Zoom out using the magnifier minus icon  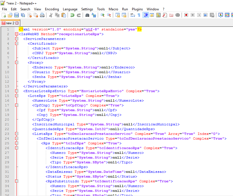(x=109, y=15)
